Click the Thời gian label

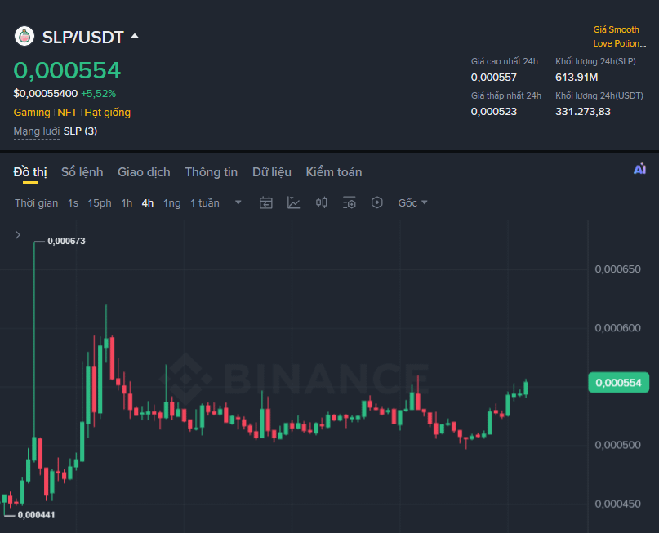click(x=37, y=203)
